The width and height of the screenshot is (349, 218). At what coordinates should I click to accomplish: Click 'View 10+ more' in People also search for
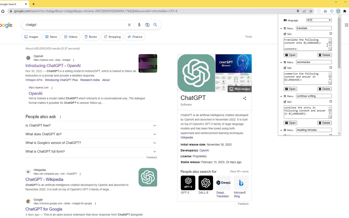pyautogui.click(x=239, y=172)
